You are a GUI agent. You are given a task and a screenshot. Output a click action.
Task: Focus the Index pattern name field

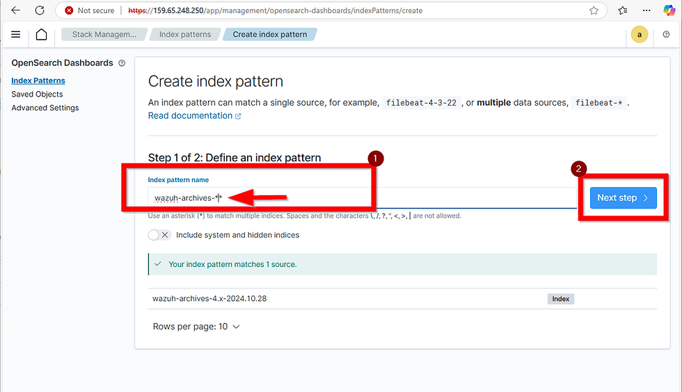click(x=362, y=198)
